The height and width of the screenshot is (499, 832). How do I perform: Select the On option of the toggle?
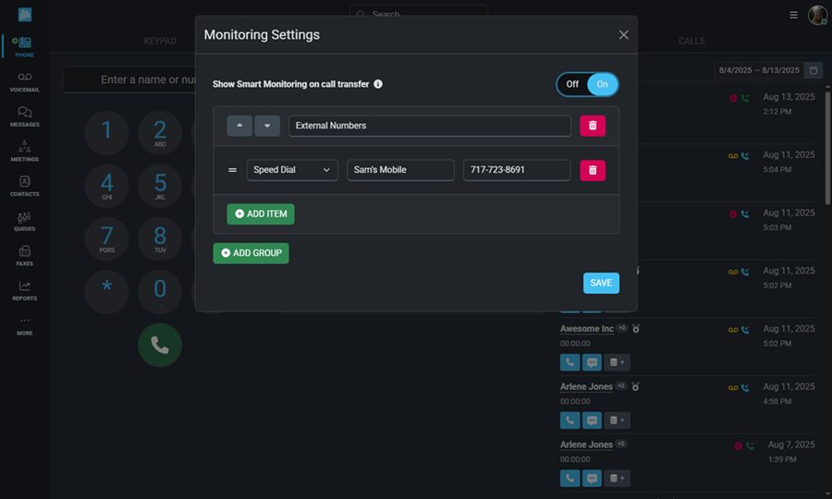point(603,84)
